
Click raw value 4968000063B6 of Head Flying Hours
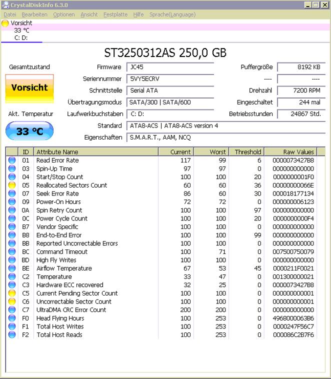[293, 318]
